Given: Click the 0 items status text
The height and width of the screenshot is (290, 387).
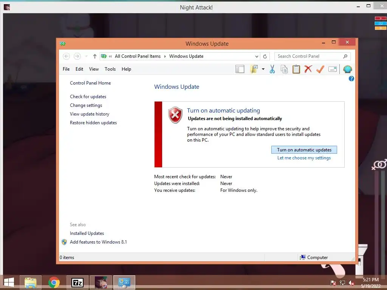Looking at the screenshot, I should [x=67, y=258].
